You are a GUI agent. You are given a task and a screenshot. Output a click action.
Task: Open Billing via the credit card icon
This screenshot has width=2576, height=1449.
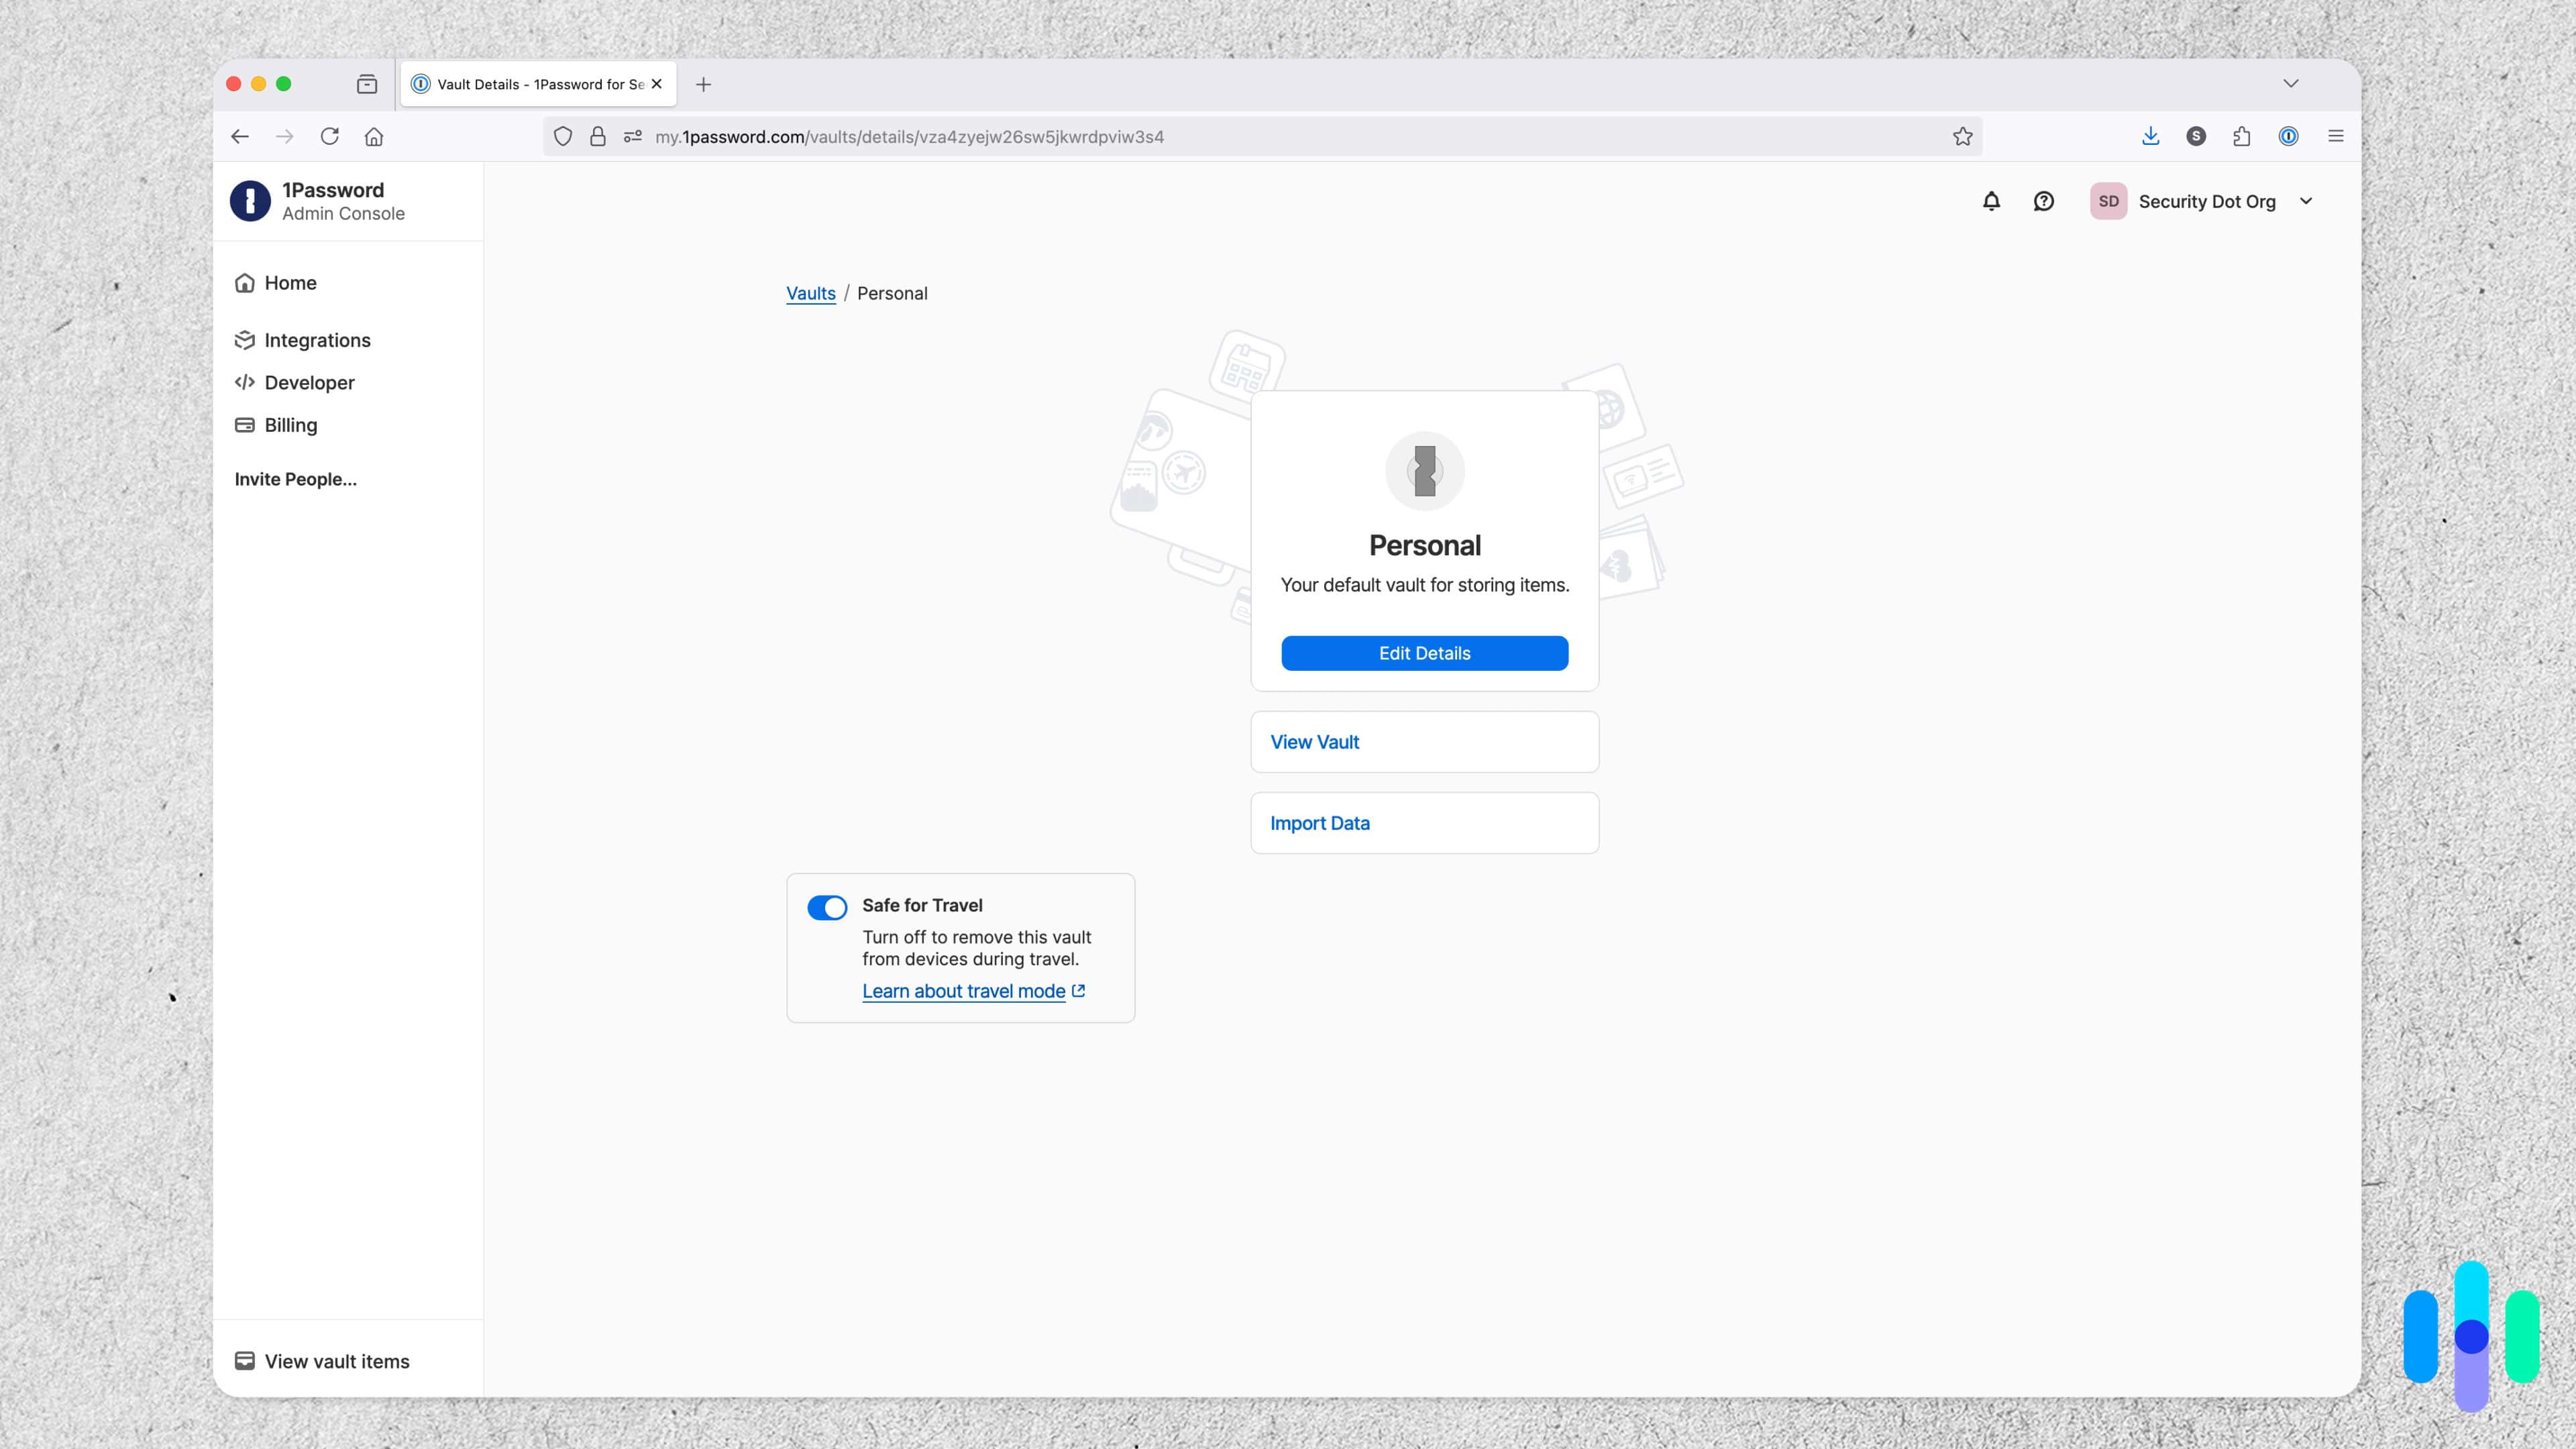click(x=246, y=425)
